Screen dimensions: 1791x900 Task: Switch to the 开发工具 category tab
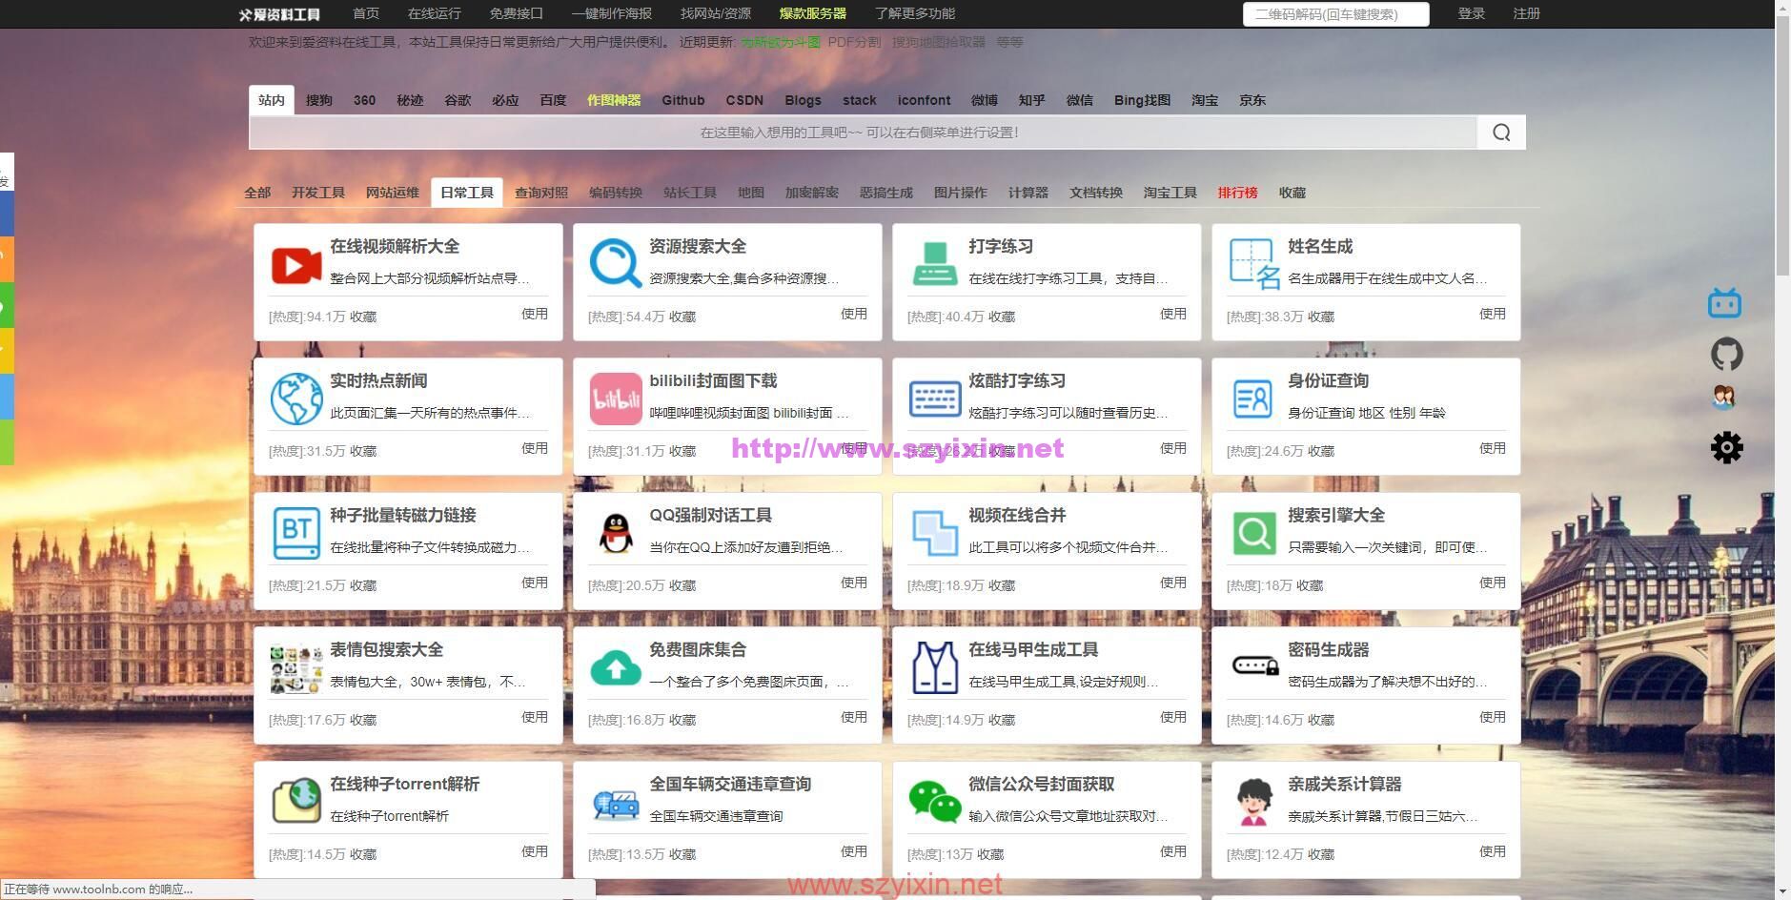coord(318,193)
